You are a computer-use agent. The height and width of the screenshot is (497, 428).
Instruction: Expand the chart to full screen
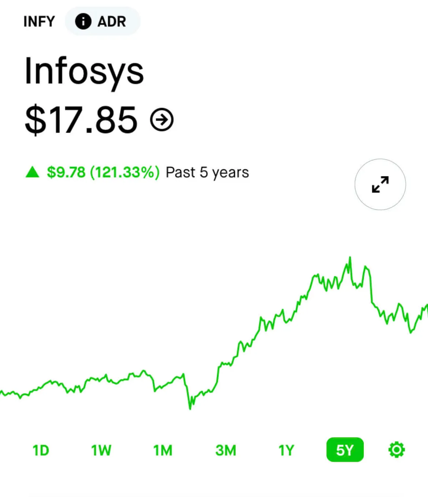(x=380, y=184)
